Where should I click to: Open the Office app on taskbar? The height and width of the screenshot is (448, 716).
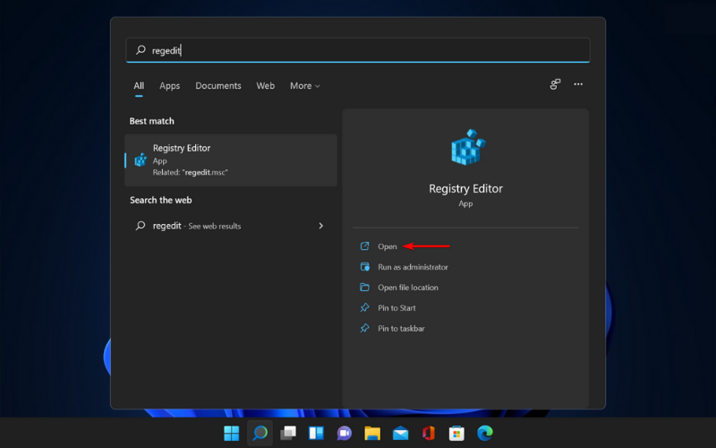[x=429, y=433]
